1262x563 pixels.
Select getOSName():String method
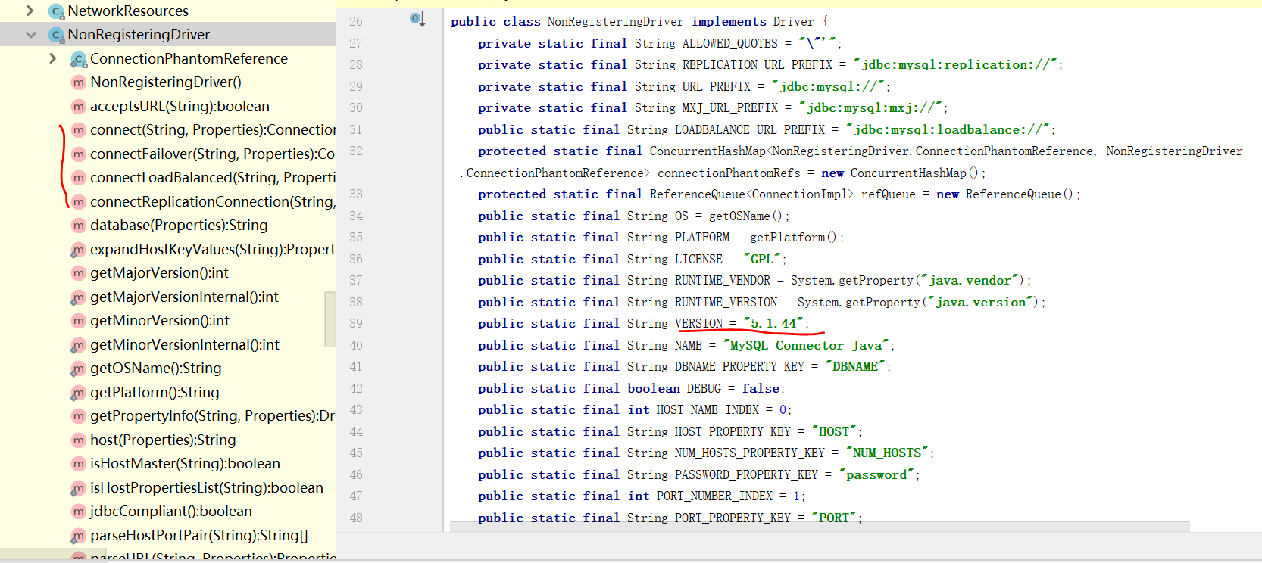[x=156, y=368]
